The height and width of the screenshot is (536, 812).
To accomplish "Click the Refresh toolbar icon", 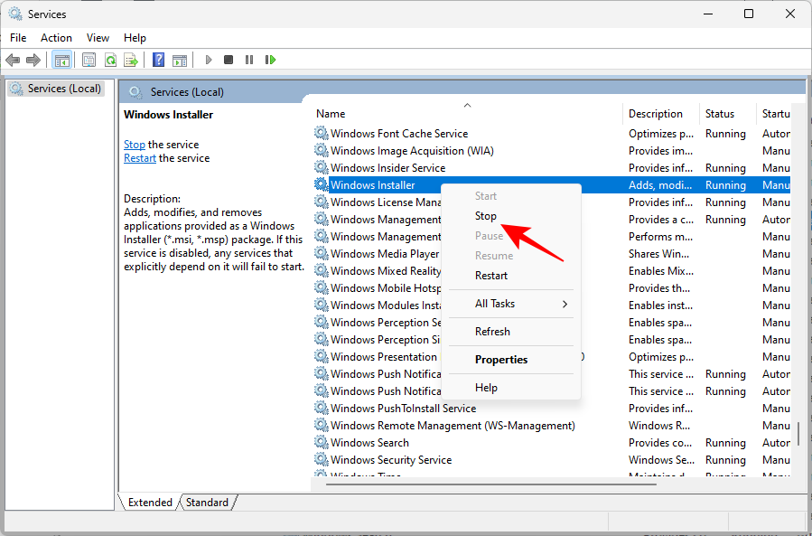I will (110, 60).
